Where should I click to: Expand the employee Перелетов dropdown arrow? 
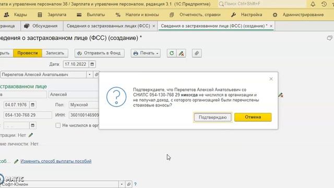pos(89,75)
